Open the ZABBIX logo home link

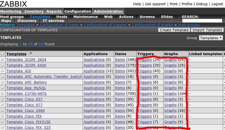(x=13, y=4)
